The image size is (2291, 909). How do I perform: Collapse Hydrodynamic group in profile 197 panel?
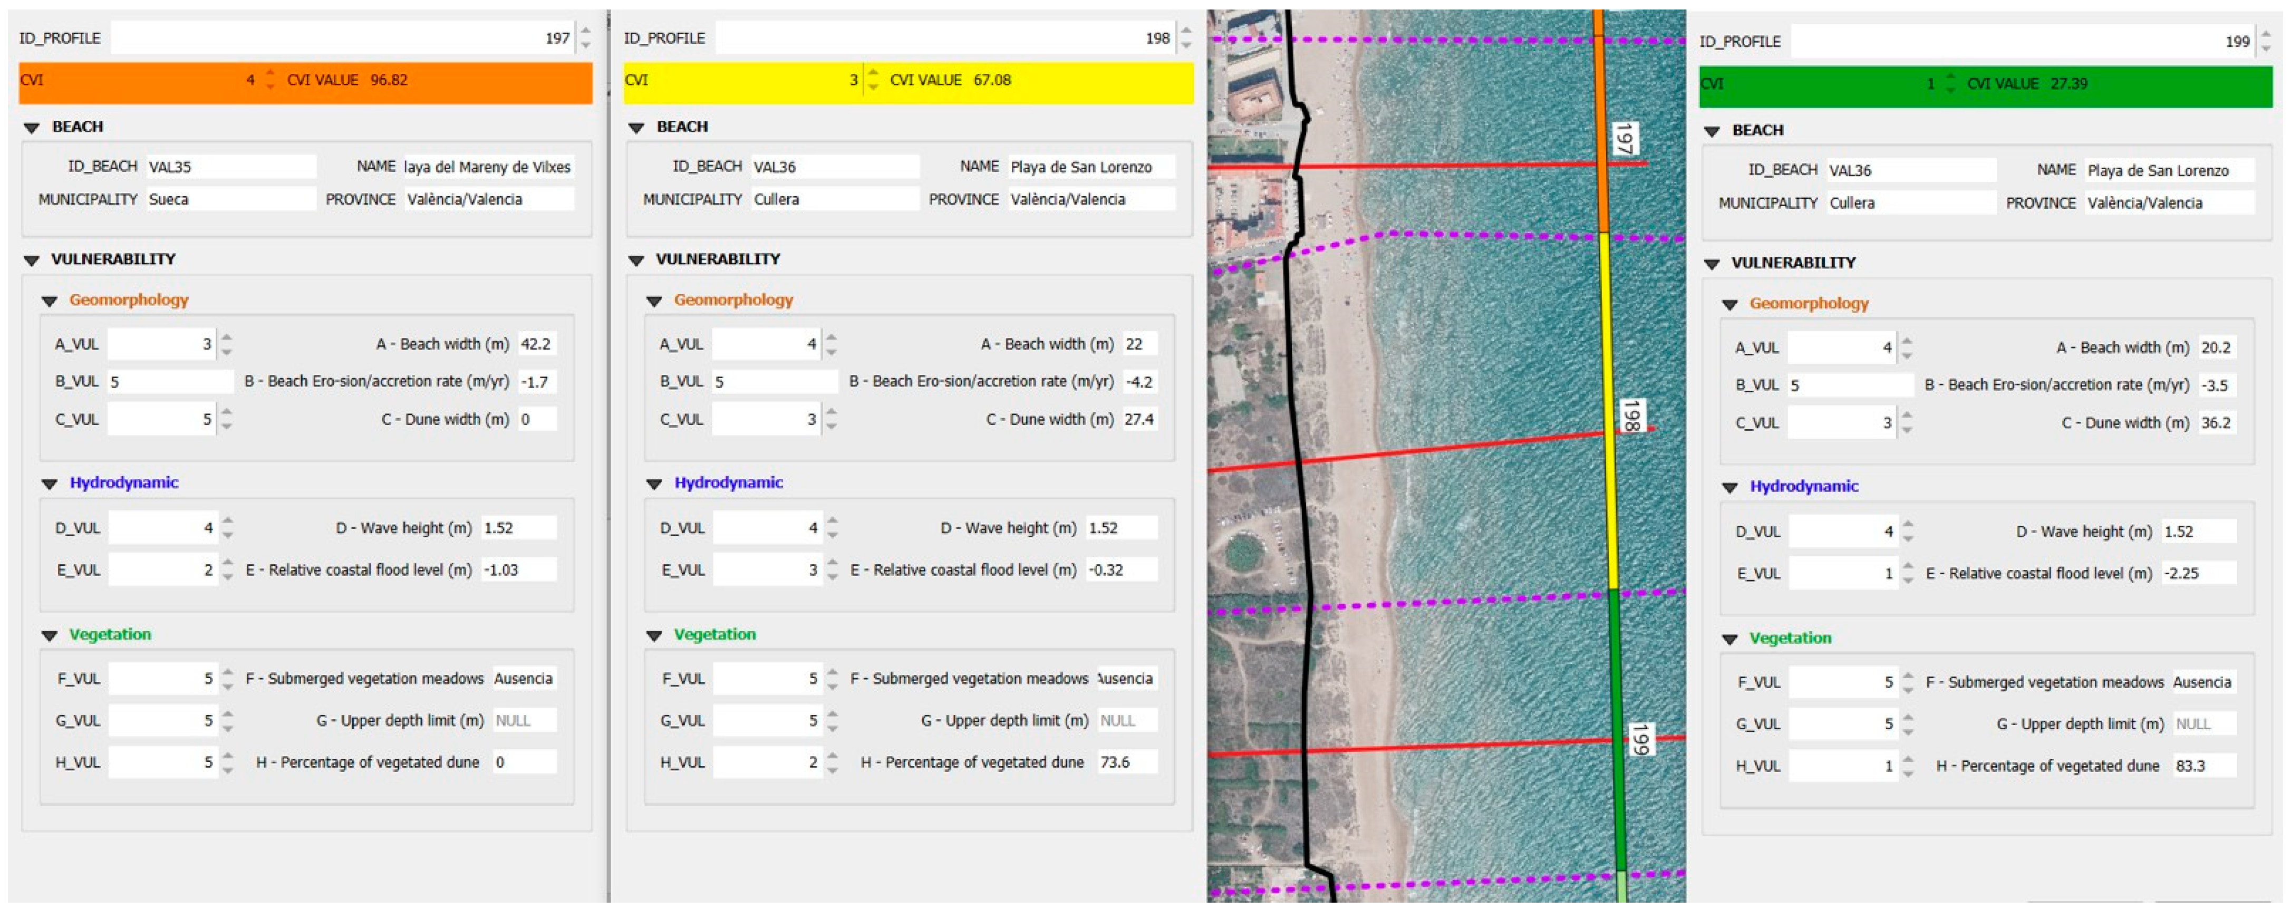50,484
